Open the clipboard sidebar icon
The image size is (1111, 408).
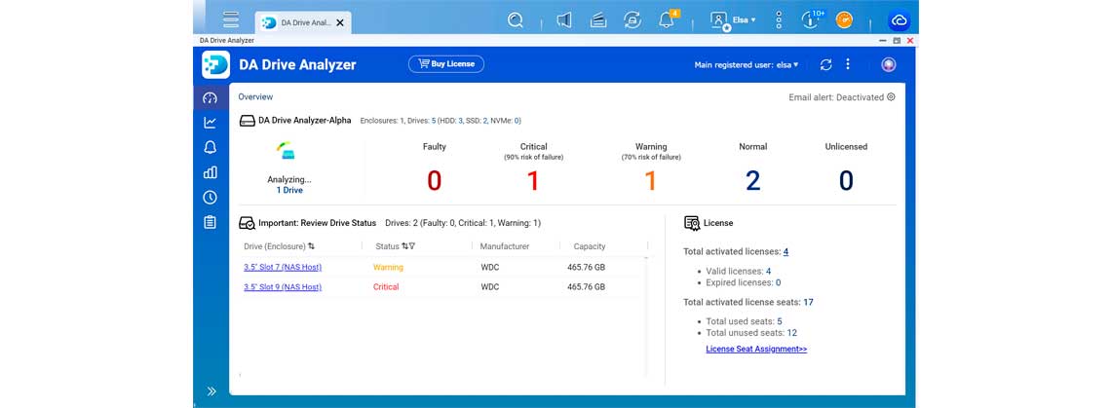point(210,222)
